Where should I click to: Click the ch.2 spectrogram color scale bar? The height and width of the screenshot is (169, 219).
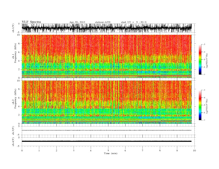200,105
